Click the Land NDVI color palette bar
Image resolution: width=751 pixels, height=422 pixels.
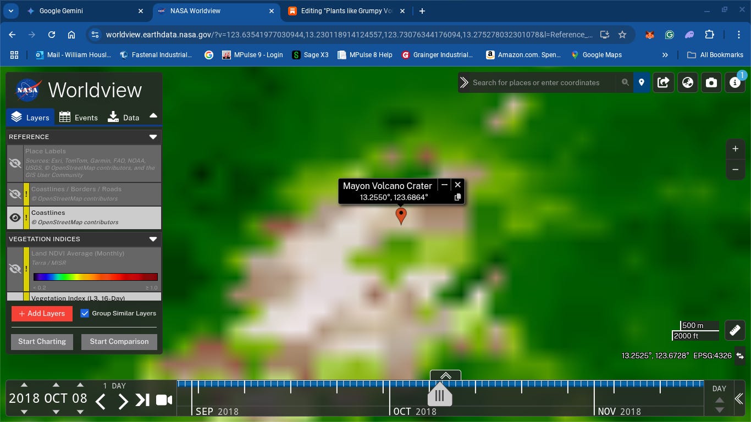96,277
